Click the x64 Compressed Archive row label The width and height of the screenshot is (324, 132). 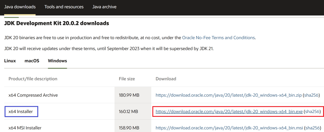point(33,95)
